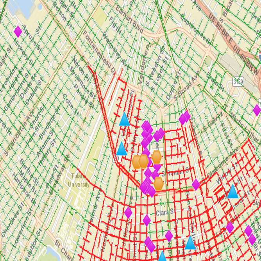Click the second blue triangle from the top
This screenshot has width=261, height=261.
pos(122,149)
